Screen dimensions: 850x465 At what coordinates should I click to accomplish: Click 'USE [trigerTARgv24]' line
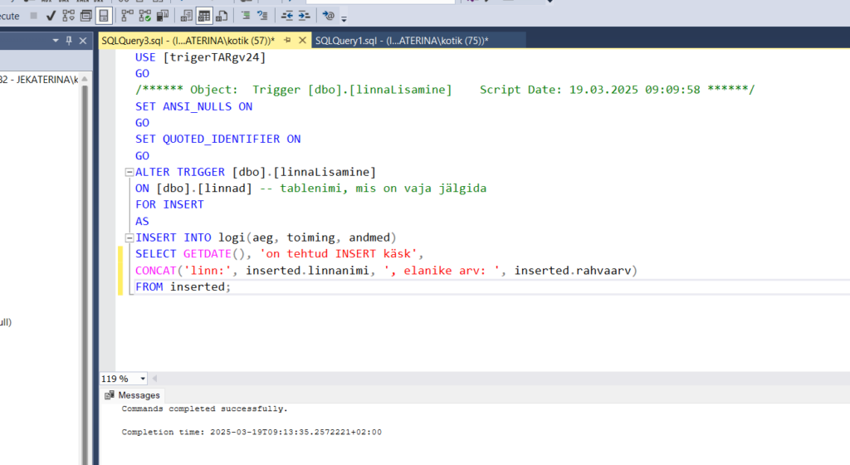[x=201, y=57]
